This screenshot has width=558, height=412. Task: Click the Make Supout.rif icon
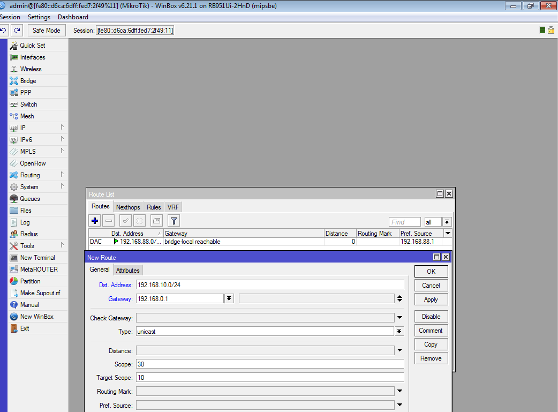tap(14, 293)
